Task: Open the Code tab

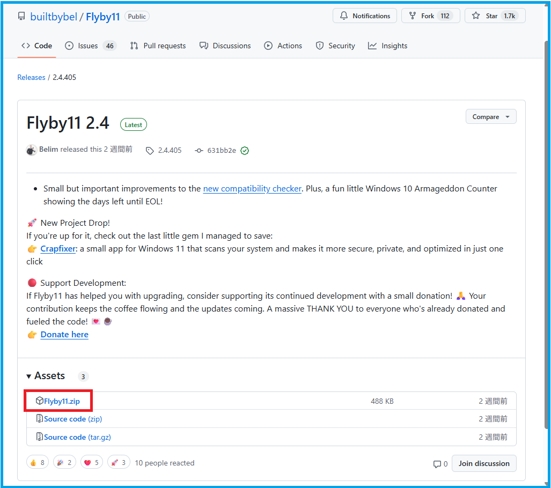Action: pyautogui.click(x=36, y=46)
